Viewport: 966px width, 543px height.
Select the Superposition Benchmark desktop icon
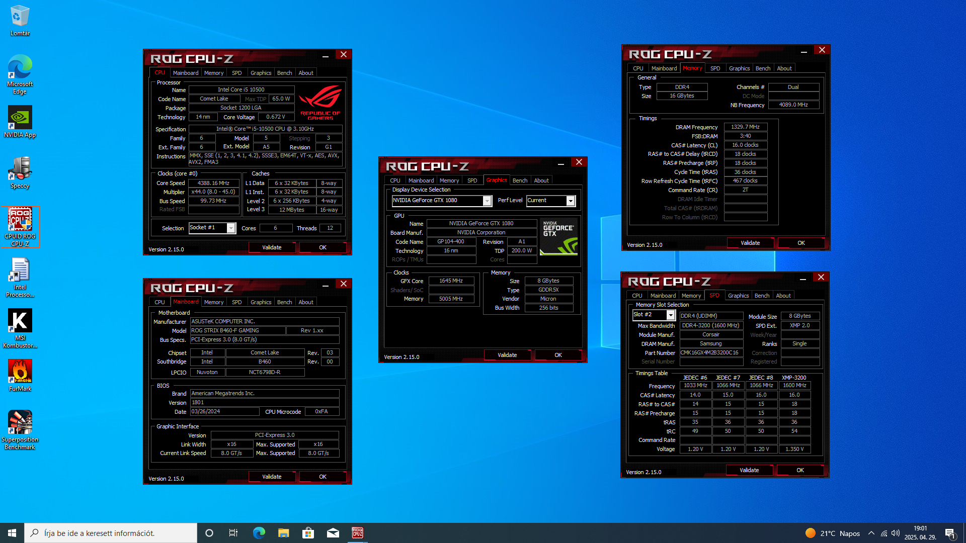[20, 430]
